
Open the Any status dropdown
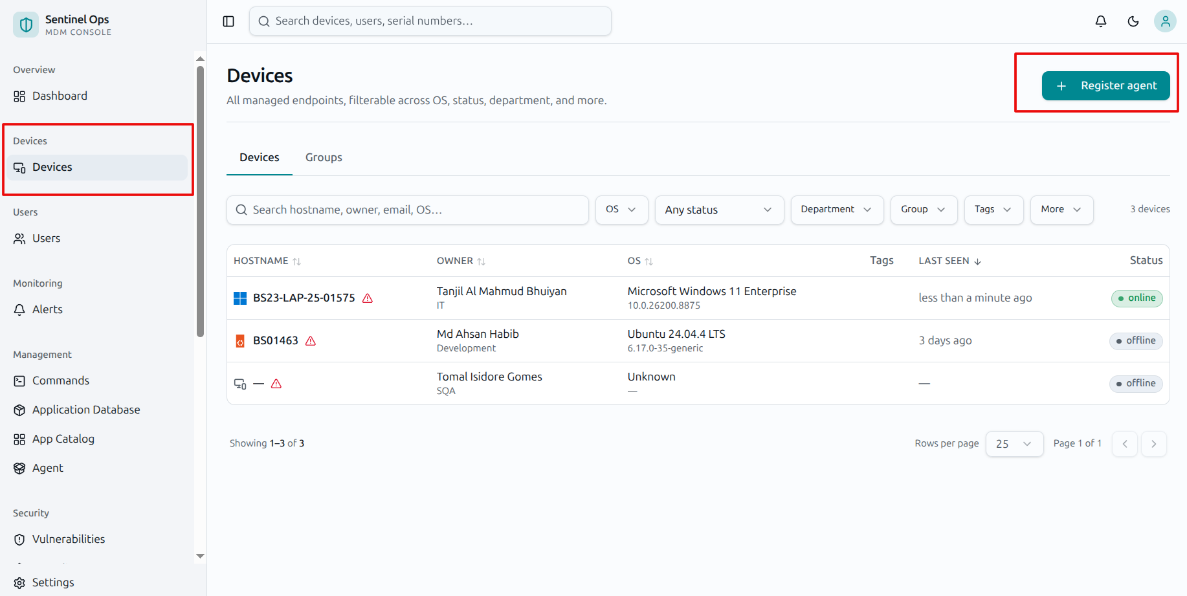[x=719, y=210]
